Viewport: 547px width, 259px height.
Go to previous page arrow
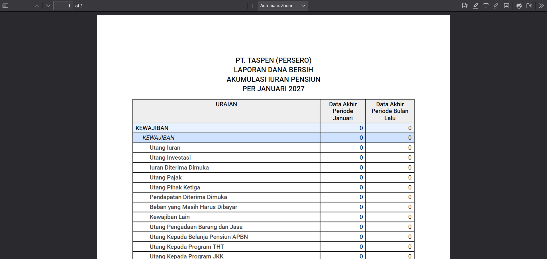tap(37, 6)
